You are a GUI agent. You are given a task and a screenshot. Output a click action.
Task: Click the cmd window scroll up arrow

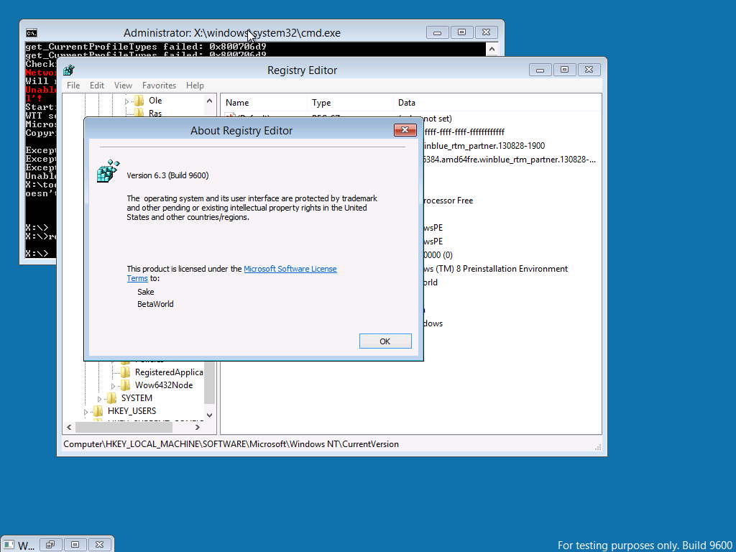click(x=492, y=49)
